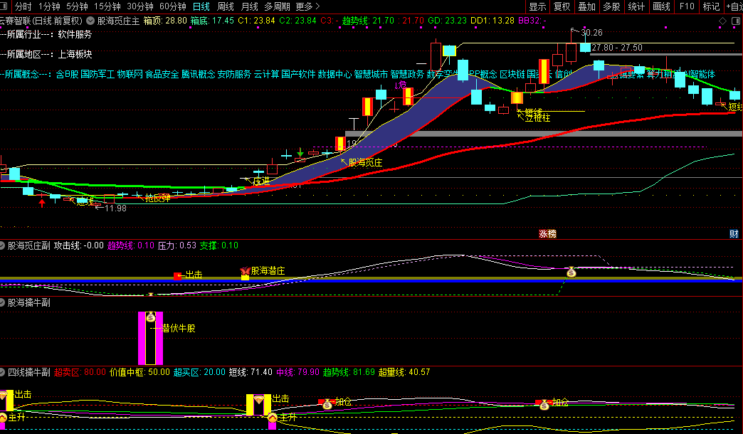This screenshot has width=743, height=434.
Task: Open F10 company info
Action: (x=687, y=6)
